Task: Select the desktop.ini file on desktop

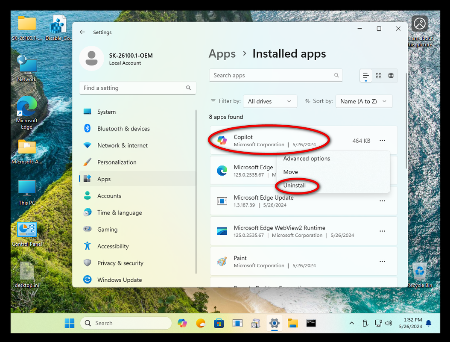Action: click(27, 274)
